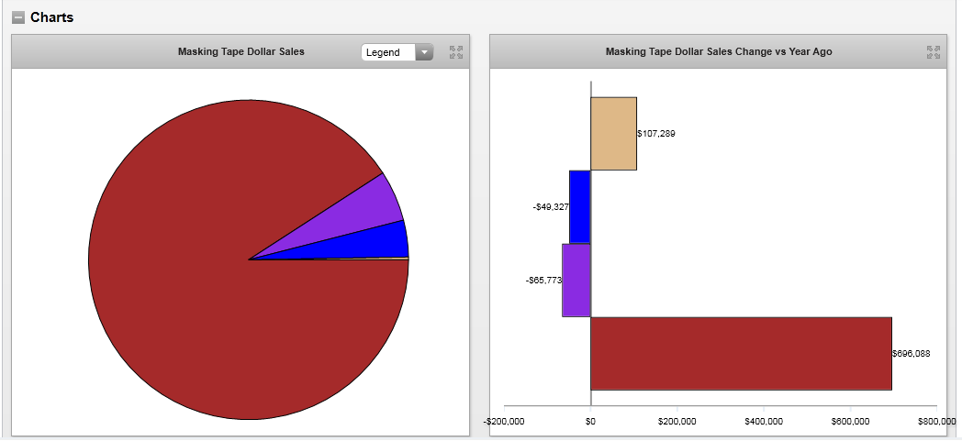Image resolution: width=962 pixels, height=441 pixels.
Task: Click the blue negative bar
Action: click(579, 206)
